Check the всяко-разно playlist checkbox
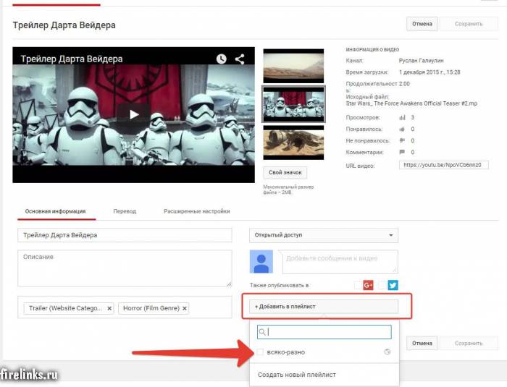 pyautogui.click(x=261, y=352)
